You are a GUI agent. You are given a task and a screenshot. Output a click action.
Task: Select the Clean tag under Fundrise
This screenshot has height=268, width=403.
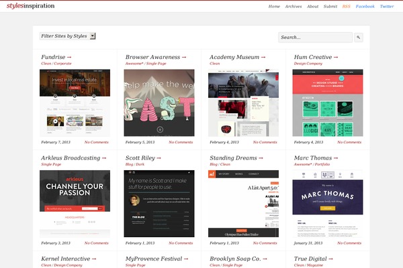46,64
